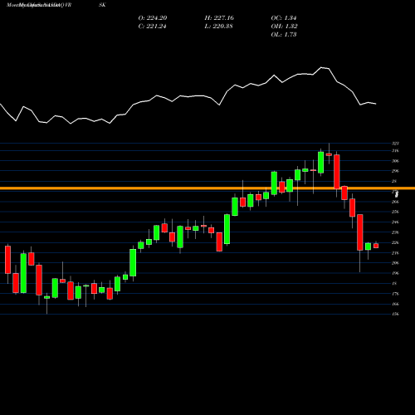Click the low price value L: 220.38
This screenshot has width=415, height=415.
tap(219, 27)
